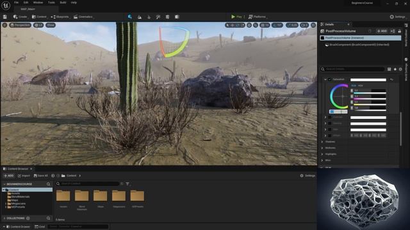This screenshot has width=410, height=230.
Task: Switch to Landscape mode icon
Action: (x=140, y=17)
